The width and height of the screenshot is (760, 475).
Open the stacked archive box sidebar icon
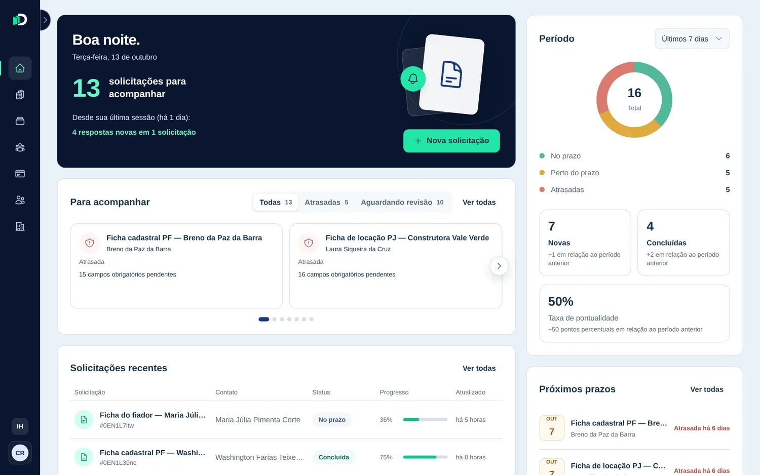pyautogui.click(x=20, y=121)
